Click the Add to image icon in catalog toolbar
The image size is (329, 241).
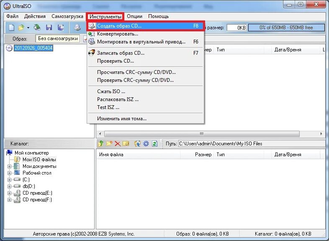(x=137, y=144)
